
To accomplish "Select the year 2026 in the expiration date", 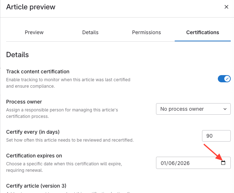I will (183, 163).
